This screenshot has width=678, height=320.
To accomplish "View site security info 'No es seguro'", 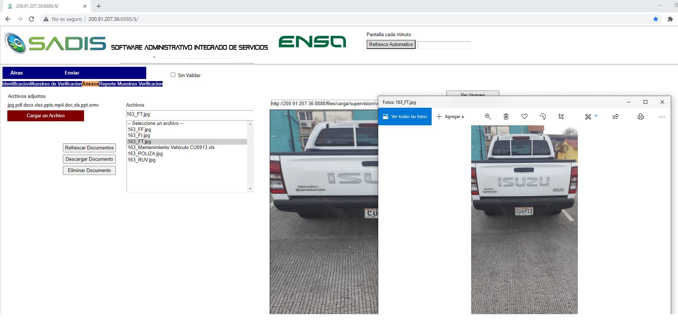I will pyautogui.click(x=63, y=19).
